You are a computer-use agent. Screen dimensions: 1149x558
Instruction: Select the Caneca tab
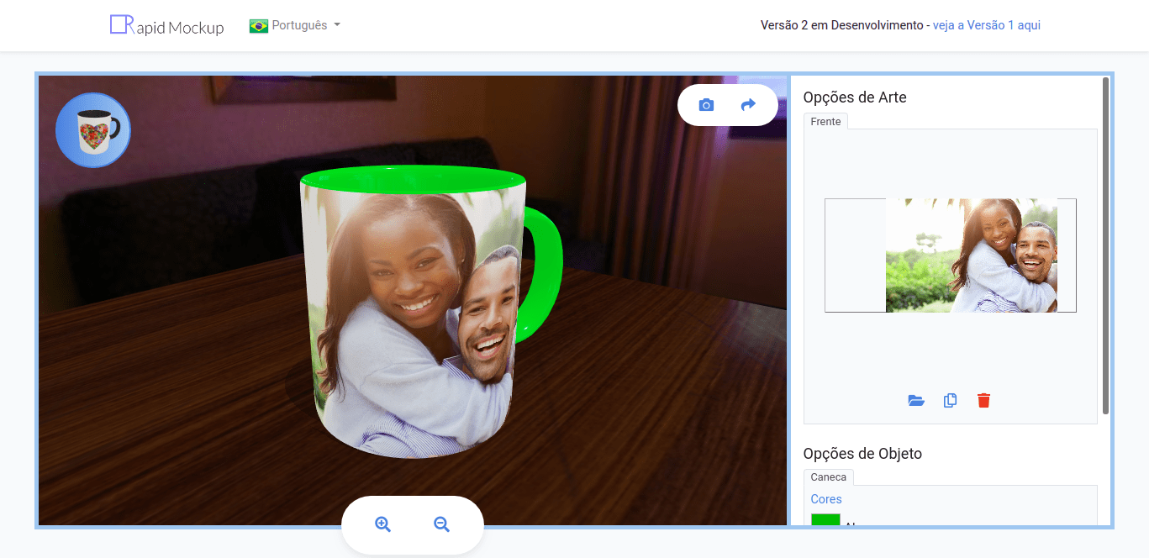(828, 476)
